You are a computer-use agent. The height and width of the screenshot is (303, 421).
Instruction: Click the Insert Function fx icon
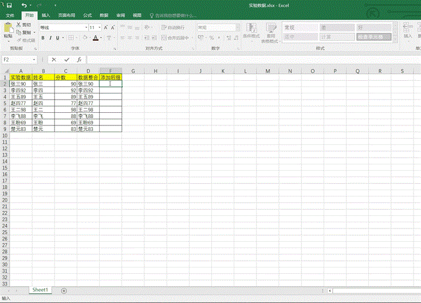(79, 60)
